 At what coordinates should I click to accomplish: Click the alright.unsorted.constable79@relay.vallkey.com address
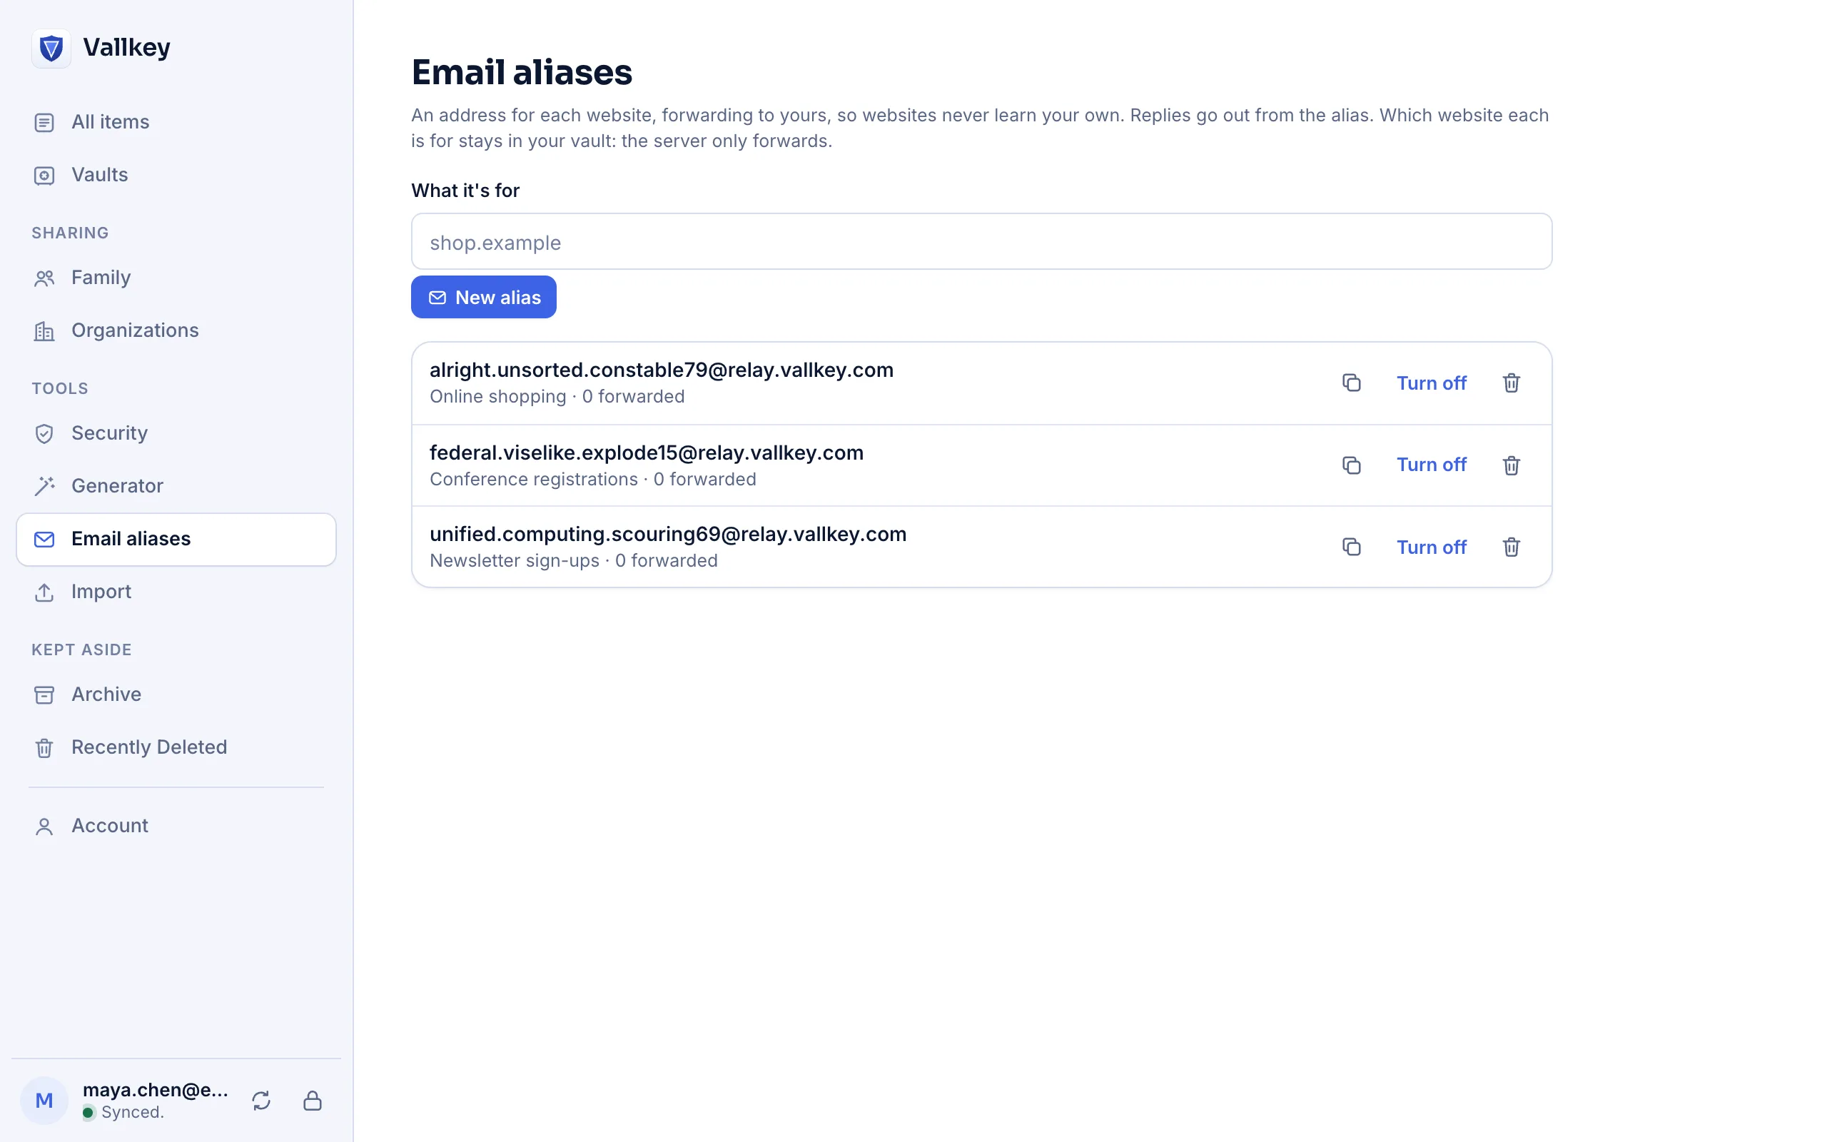click(662, 370)
